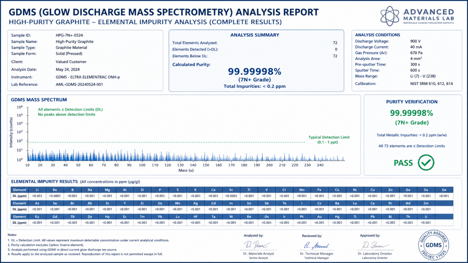Click the "Total Elements Analyzed" value 72
This screenshot has width=468, height=263.
coord(335,43)
